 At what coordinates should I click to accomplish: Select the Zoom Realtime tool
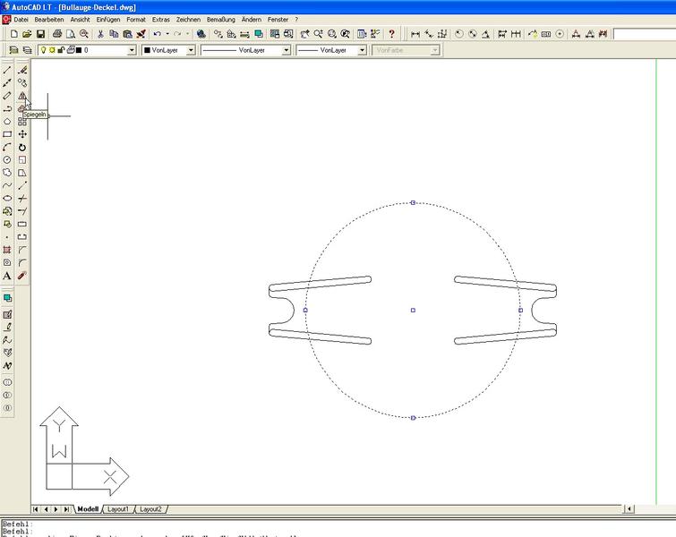pos(318,34)
